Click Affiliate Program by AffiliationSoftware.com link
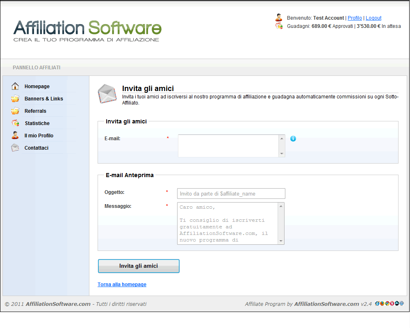The width and height of the screenshot is (410, 328). coord(327,304)
